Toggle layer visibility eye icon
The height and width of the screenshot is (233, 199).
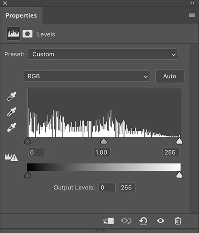pyautogui.click(x=161, y=221)
